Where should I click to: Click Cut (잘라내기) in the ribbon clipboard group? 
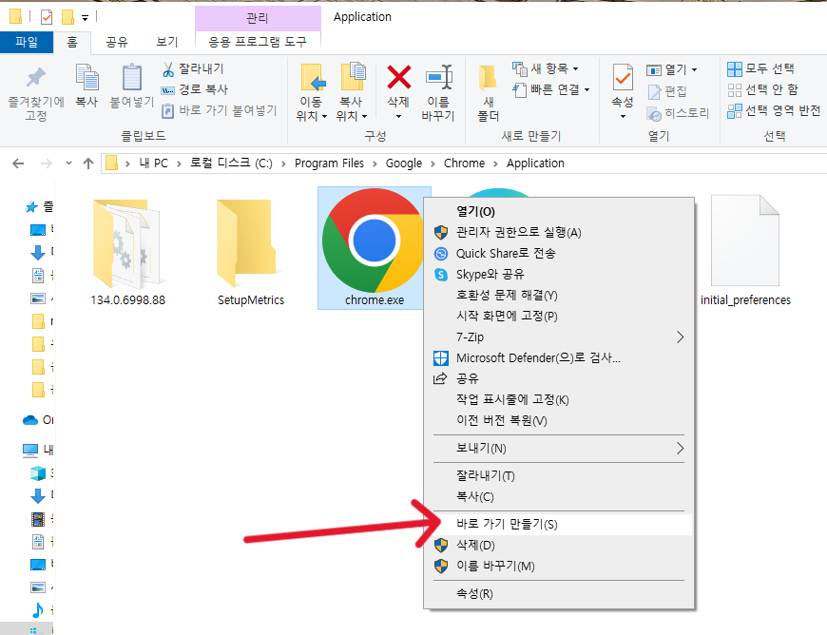click(x=193, y=68)
